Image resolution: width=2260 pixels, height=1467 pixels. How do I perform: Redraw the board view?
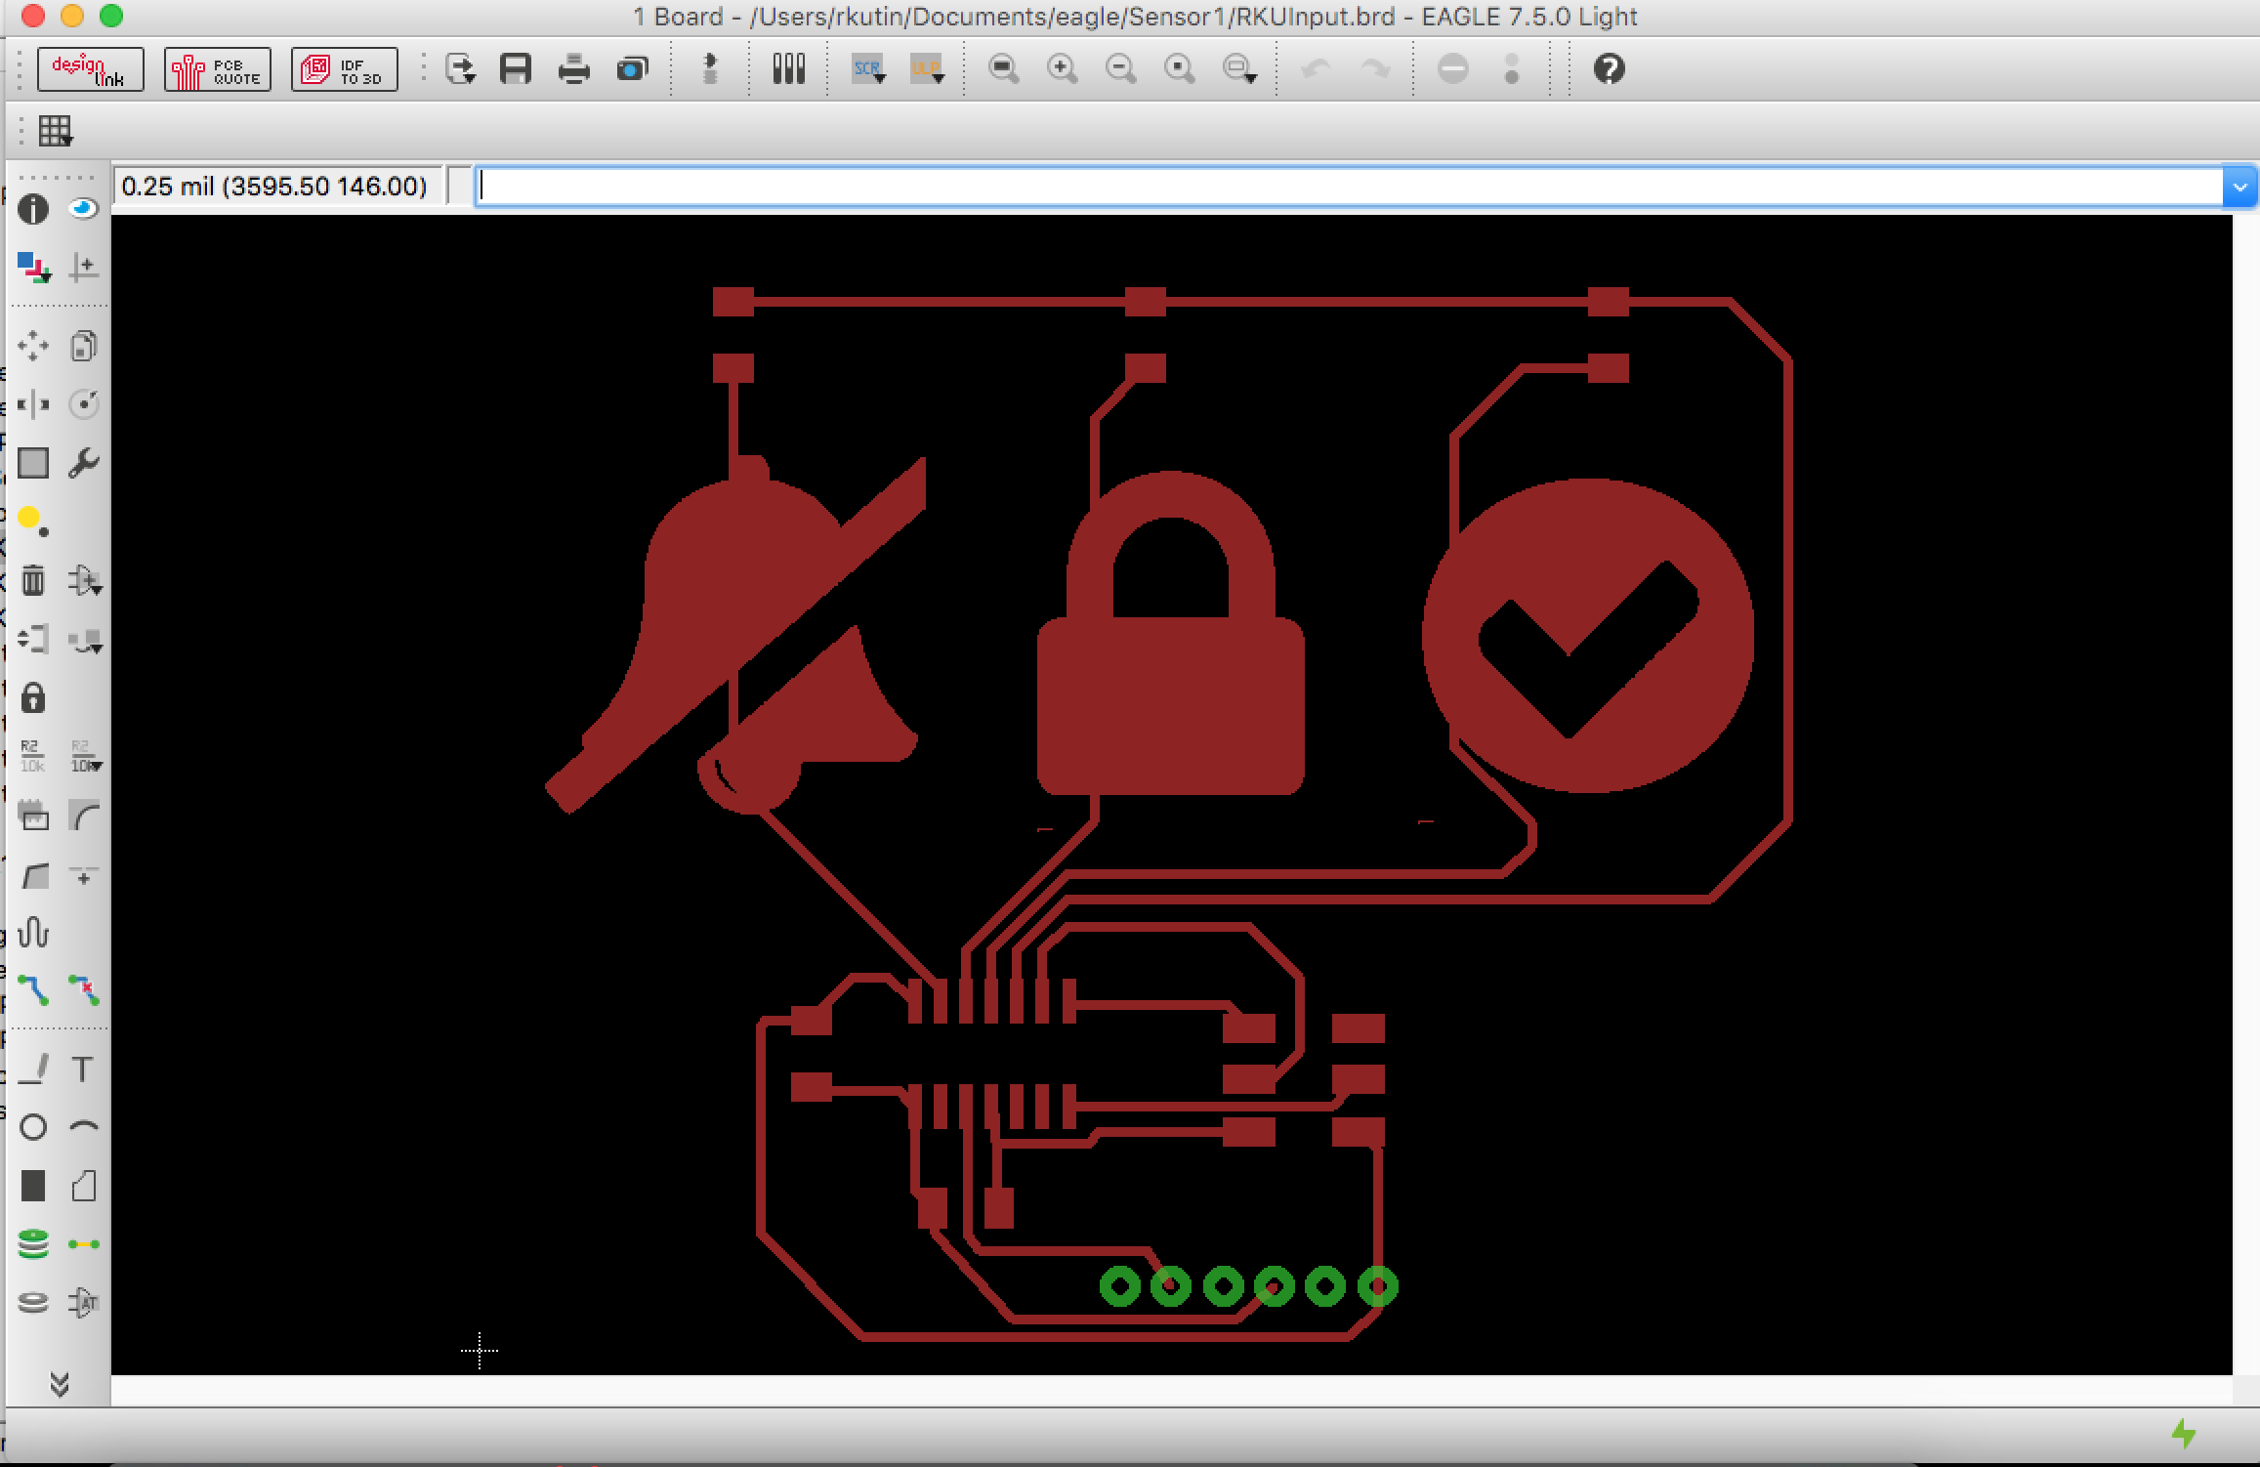pos(1179,69)
